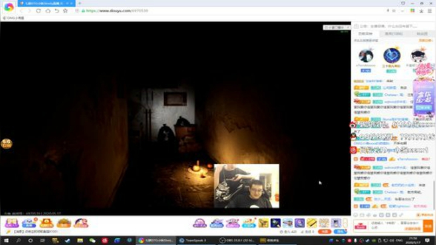Switch to the last chat panel tab
The height and width of the screenshot is (245, 436).
[x=422, y=34]
